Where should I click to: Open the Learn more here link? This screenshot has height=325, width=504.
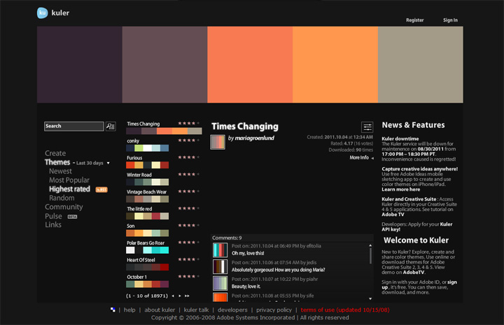click(x=400, y=189)
